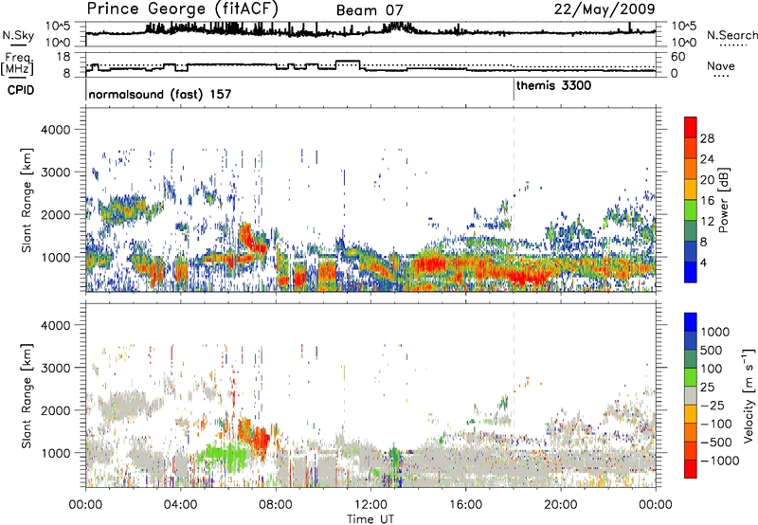Click the '28' tick on Power color bar

[x=707, y=138]
